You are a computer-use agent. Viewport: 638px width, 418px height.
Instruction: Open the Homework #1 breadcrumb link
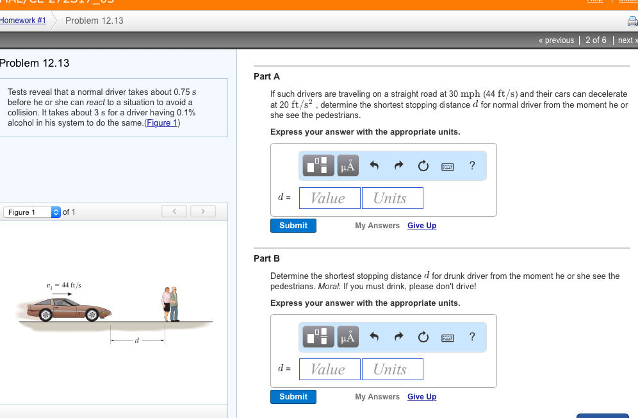click(x=23, y=20)
